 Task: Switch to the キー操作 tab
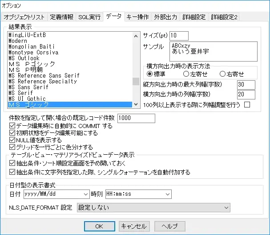point(137,17)
